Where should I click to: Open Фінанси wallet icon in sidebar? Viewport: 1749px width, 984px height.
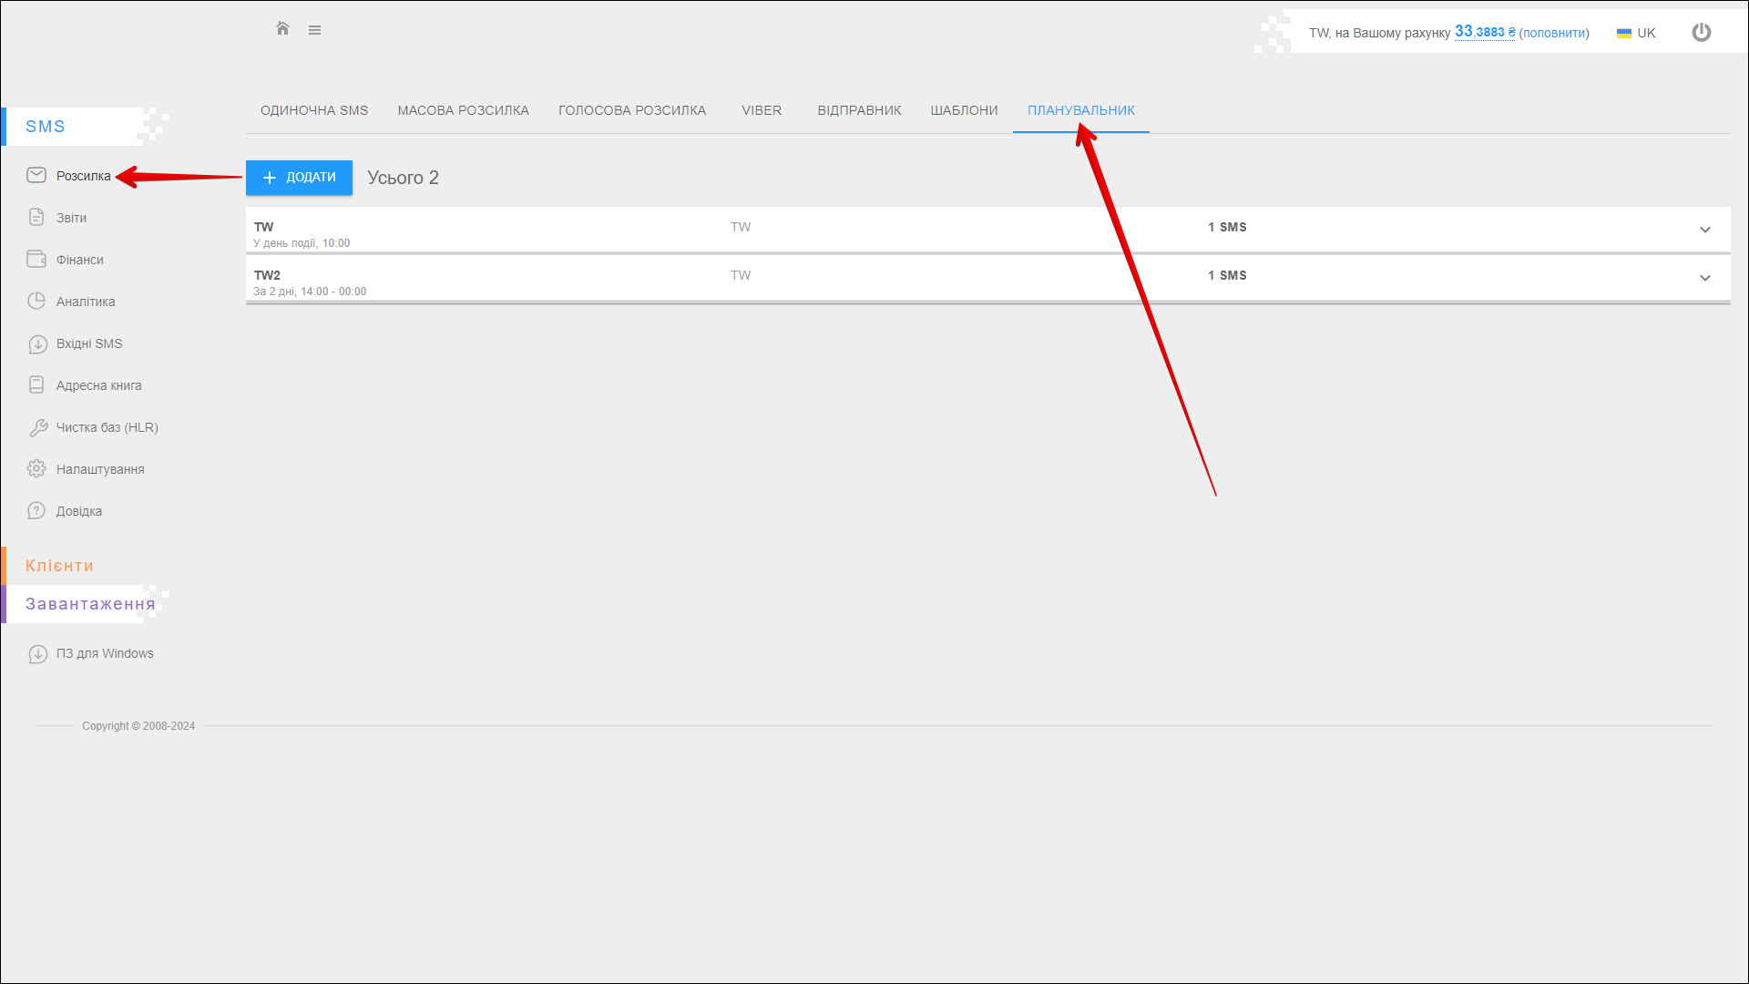(x=36, y=259)
